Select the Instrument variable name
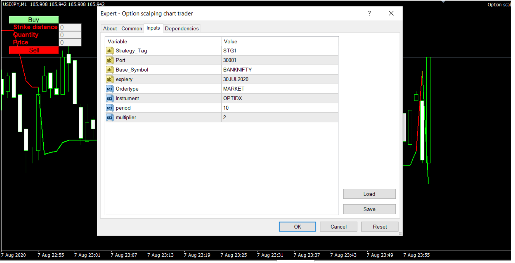This screenshot has width=515, height=263. pos(127,98)
